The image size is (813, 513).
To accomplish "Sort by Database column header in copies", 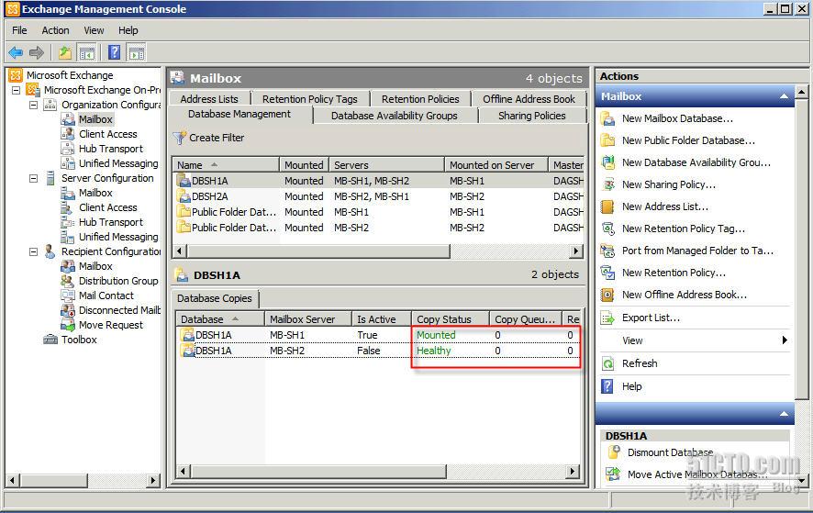I will click(220, 319).
